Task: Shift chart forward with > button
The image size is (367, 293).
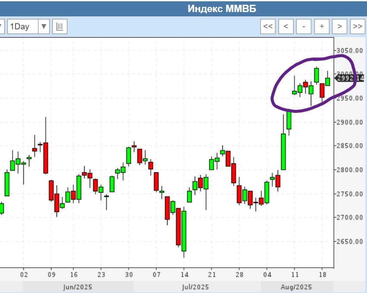Action: (x=340, y=26)
